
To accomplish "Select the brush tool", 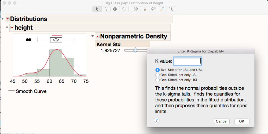I will (145, 9).
